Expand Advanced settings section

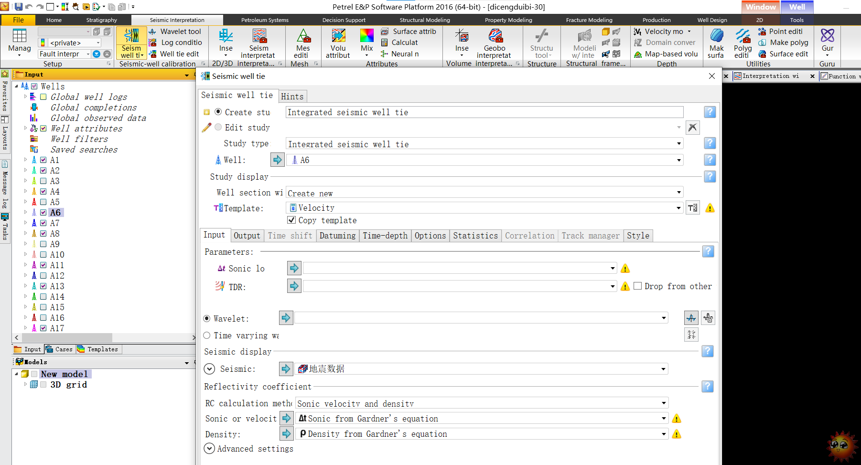click(209, 448)
